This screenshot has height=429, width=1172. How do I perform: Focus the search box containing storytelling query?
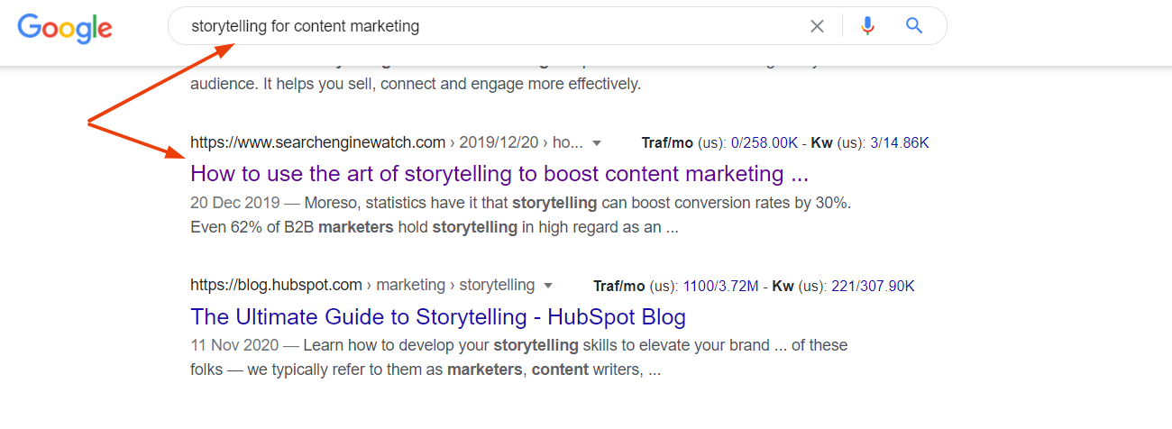pos(557,26)
